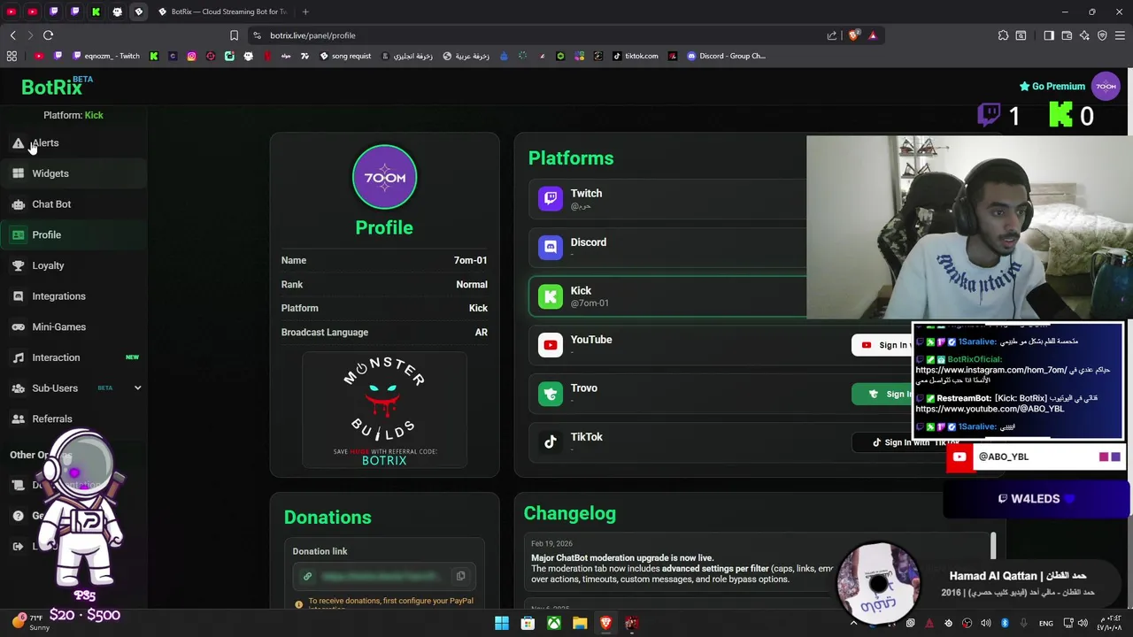
Task: Select the Kick platform row
Action: tap(668, 296)
